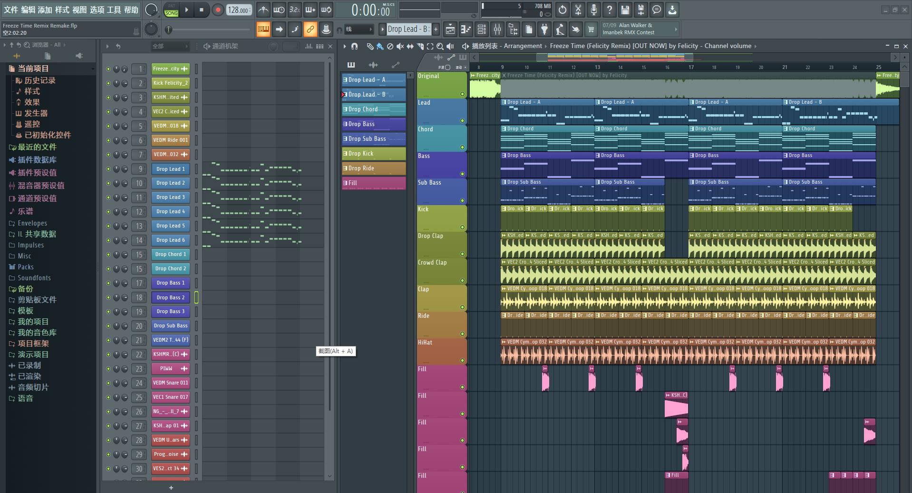Open the Drop Lead - B pattern selector
This screenshot has height=493, width=912.
(x=408, y=30)
